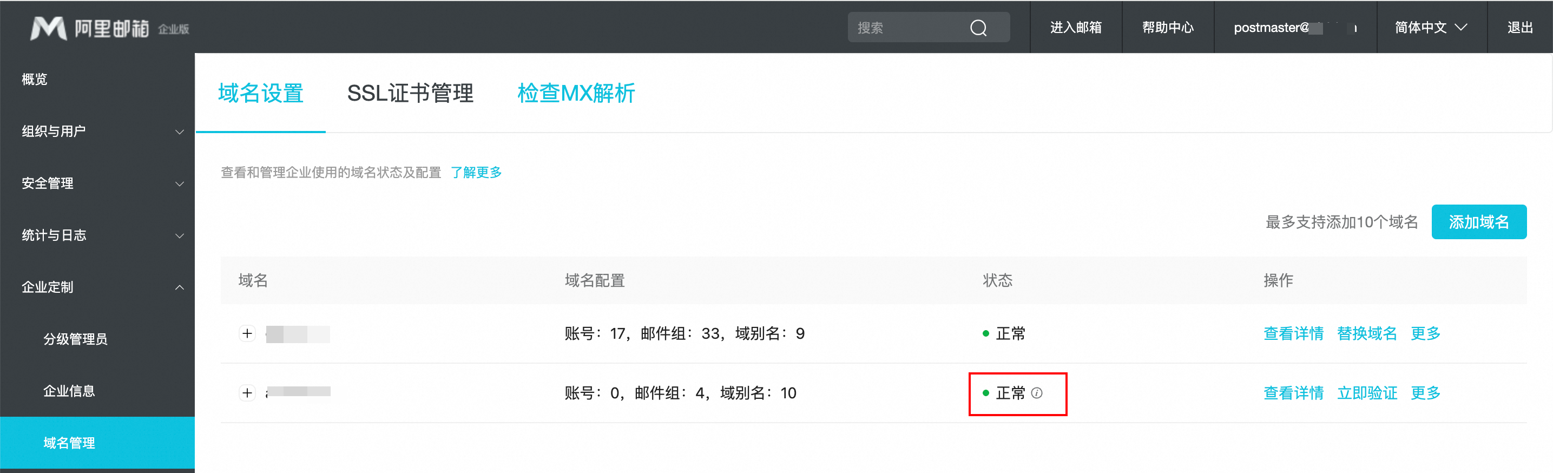Open 分级管理员 in sidebar

75,339
